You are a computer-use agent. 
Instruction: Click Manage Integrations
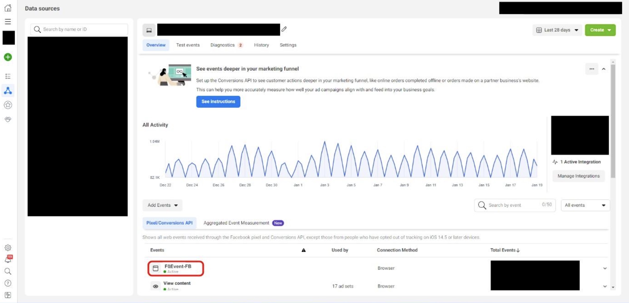click(x=578, y=176)
